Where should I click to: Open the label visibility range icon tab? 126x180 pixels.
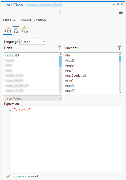click(x=24, y=30)
